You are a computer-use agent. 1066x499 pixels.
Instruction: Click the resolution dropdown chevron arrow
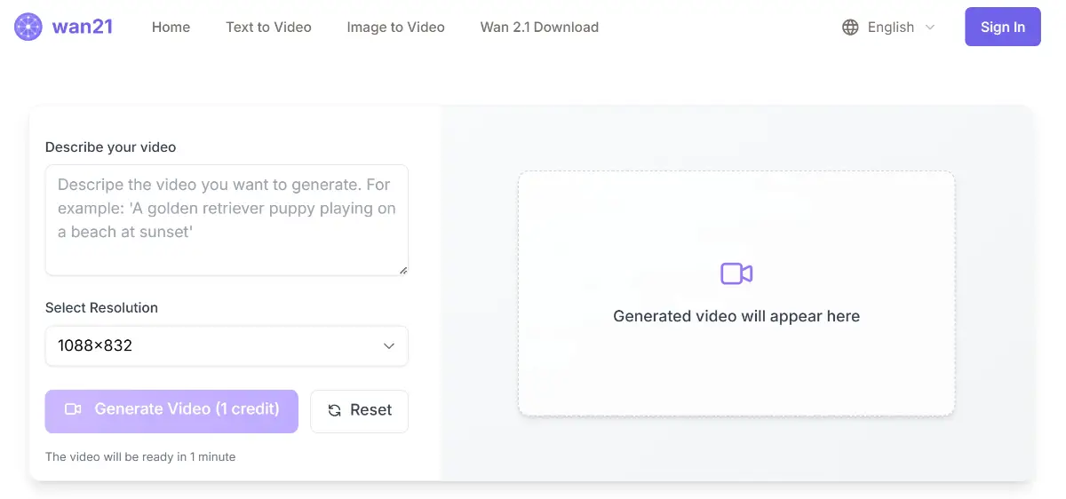pos(388,346)
